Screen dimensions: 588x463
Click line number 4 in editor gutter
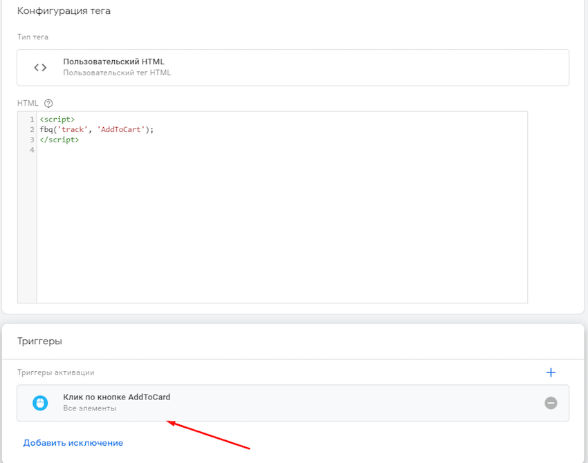[x=32, y=150]
